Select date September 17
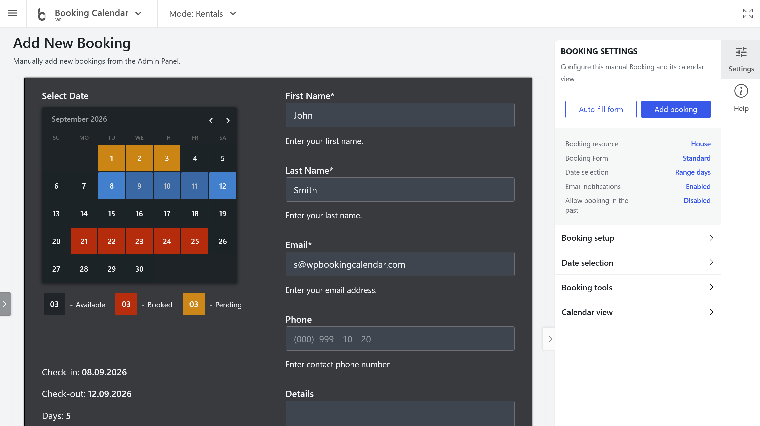The width and height of the screenshot is (760, 426). pyautogui.click(x=167, y=213)
